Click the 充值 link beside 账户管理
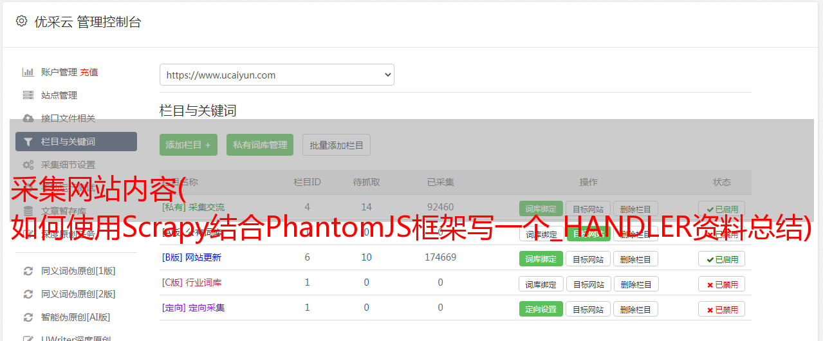Screen dimensions: 823x341 89,72
